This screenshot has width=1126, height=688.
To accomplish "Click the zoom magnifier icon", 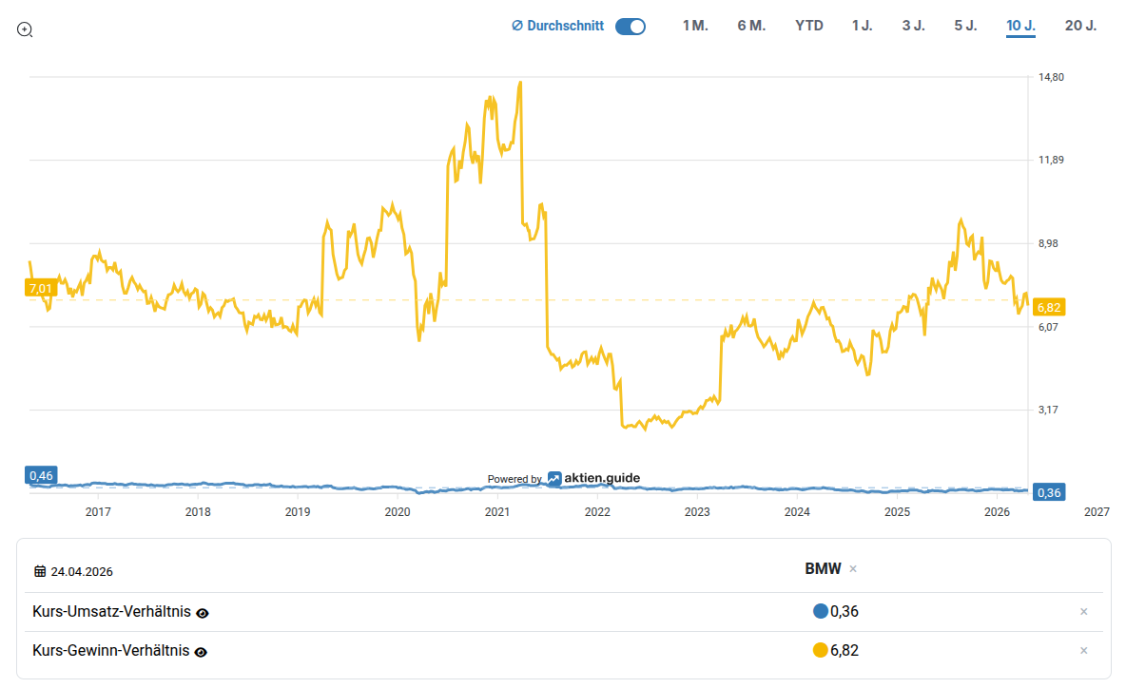I will click(26, 29).
